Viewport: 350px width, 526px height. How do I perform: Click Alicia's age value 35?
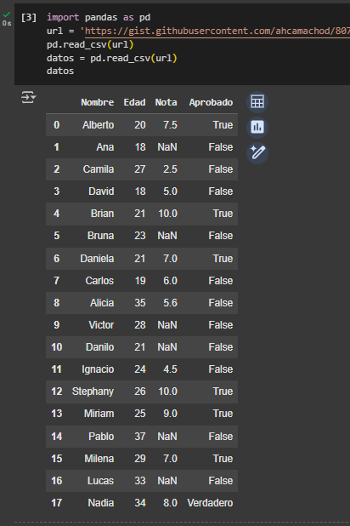click(x=140, y=303)
